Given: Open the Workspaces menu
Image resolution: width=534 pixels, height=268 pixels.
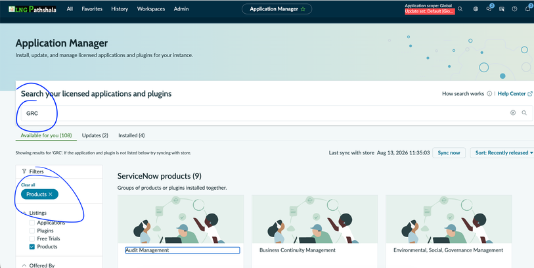Looking at the screenshot, I should (x=151, y=9).
